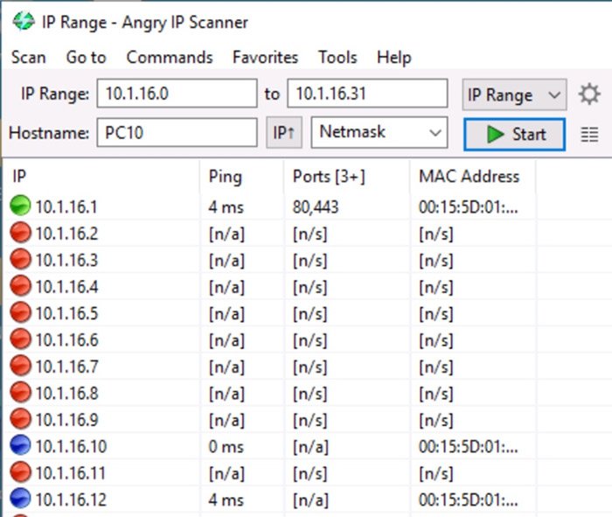
Task: Click the green status icon for 10.1.16.1
Action: [x=20, y=207]
